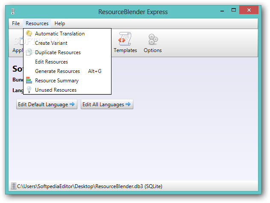The width and height of the screenshot is (270, 203).
Task: Open Options via the gears icon
Action: coord(153,39)
